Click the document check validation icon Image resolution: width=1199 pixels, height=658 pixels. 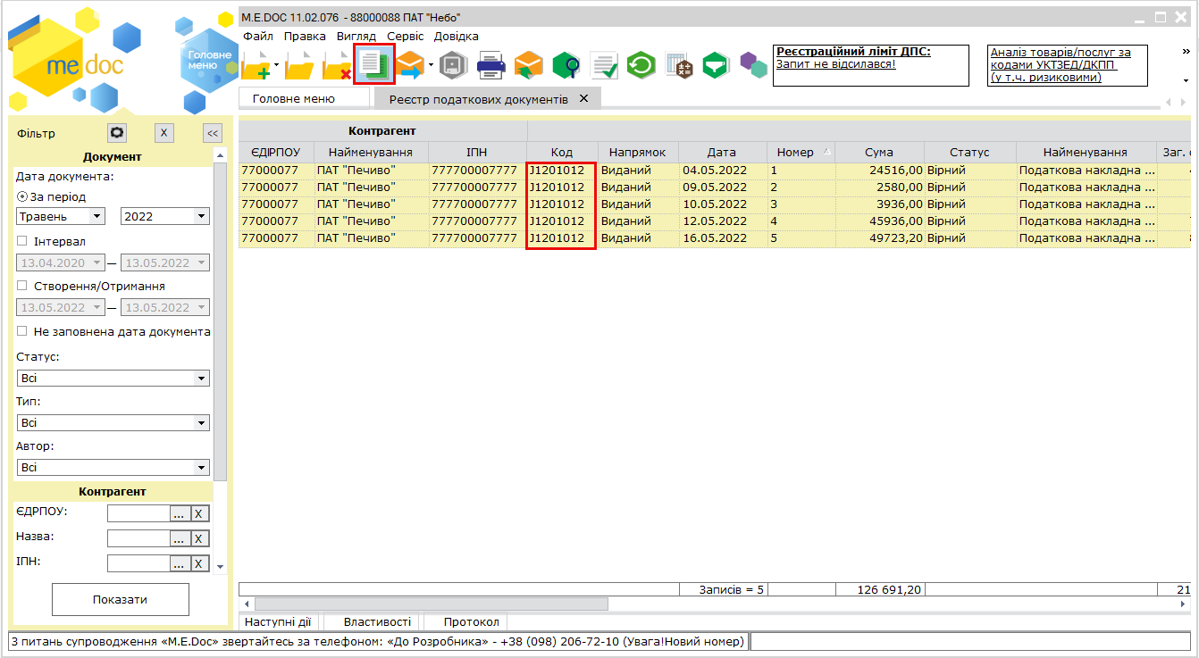click(x=604, y=65)
